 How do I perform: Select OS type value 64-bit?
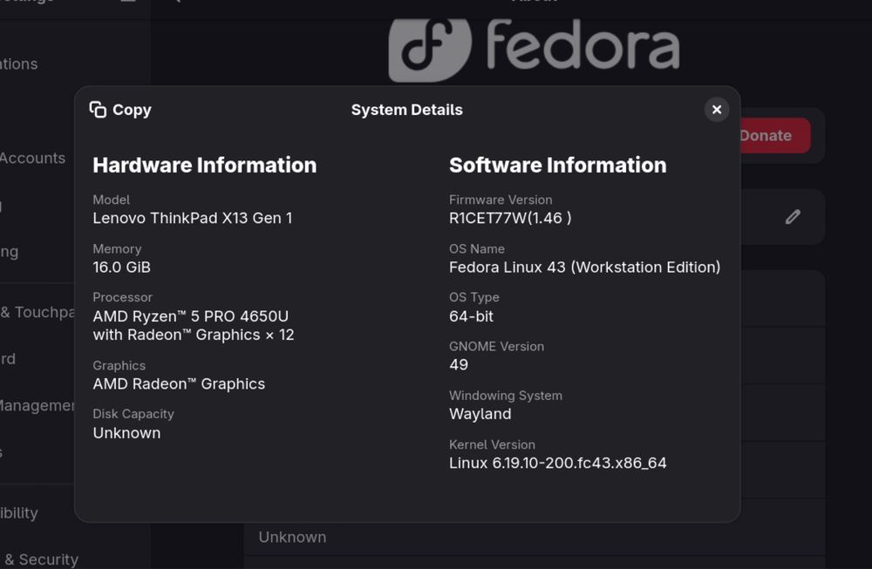pos(471,316)
